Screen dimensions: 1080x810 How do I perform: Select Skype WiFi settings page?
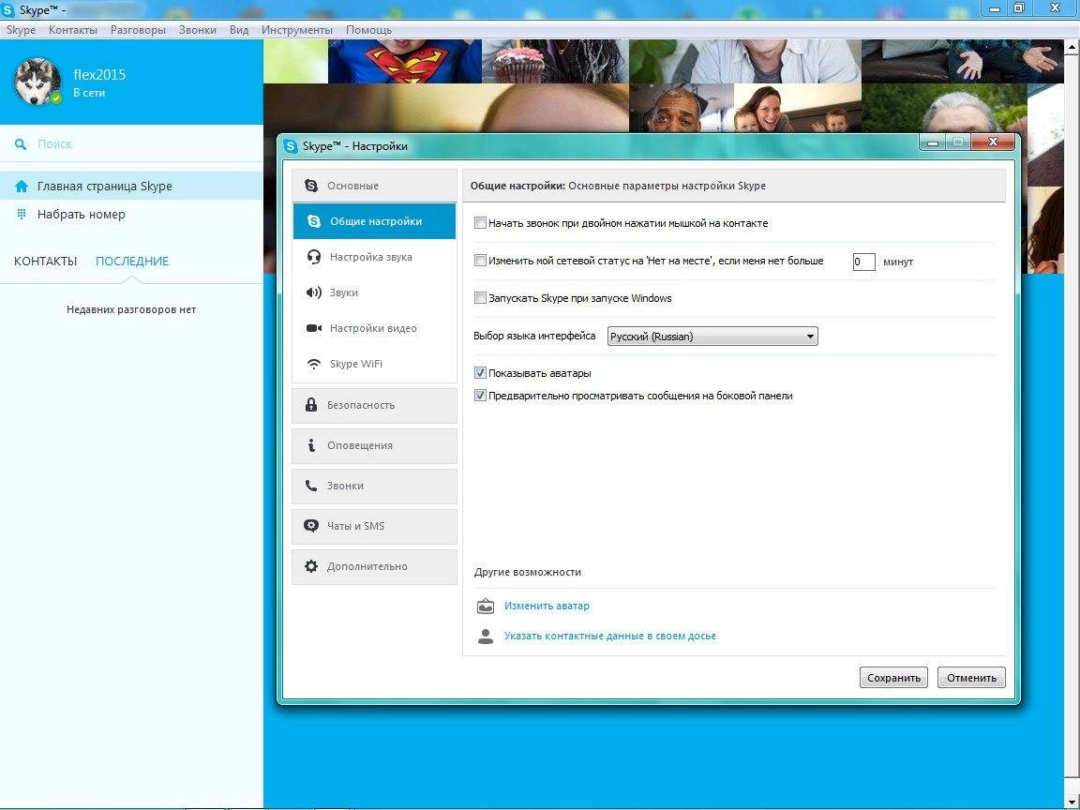click(x=374, y=364)
